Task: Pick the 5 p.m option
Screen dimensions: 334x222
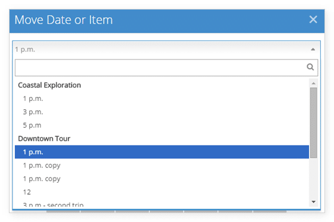Action: pyautogui.click(x=162, y=125)
